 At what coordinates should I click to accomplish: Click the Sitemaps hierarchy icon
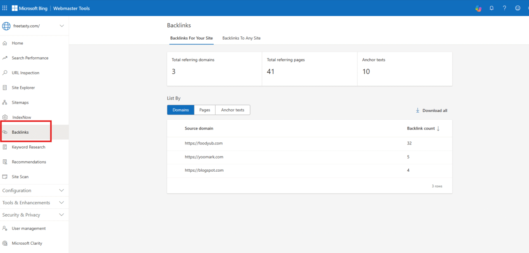[5, 102]
